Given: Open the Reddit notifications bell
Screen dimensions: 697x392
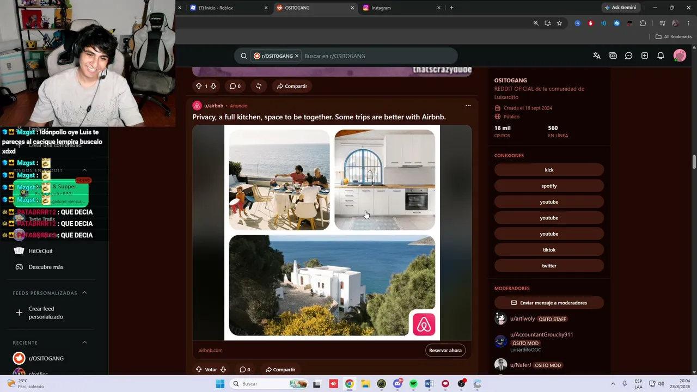Looking at the screenshot, I should click(x=661, y=56).
